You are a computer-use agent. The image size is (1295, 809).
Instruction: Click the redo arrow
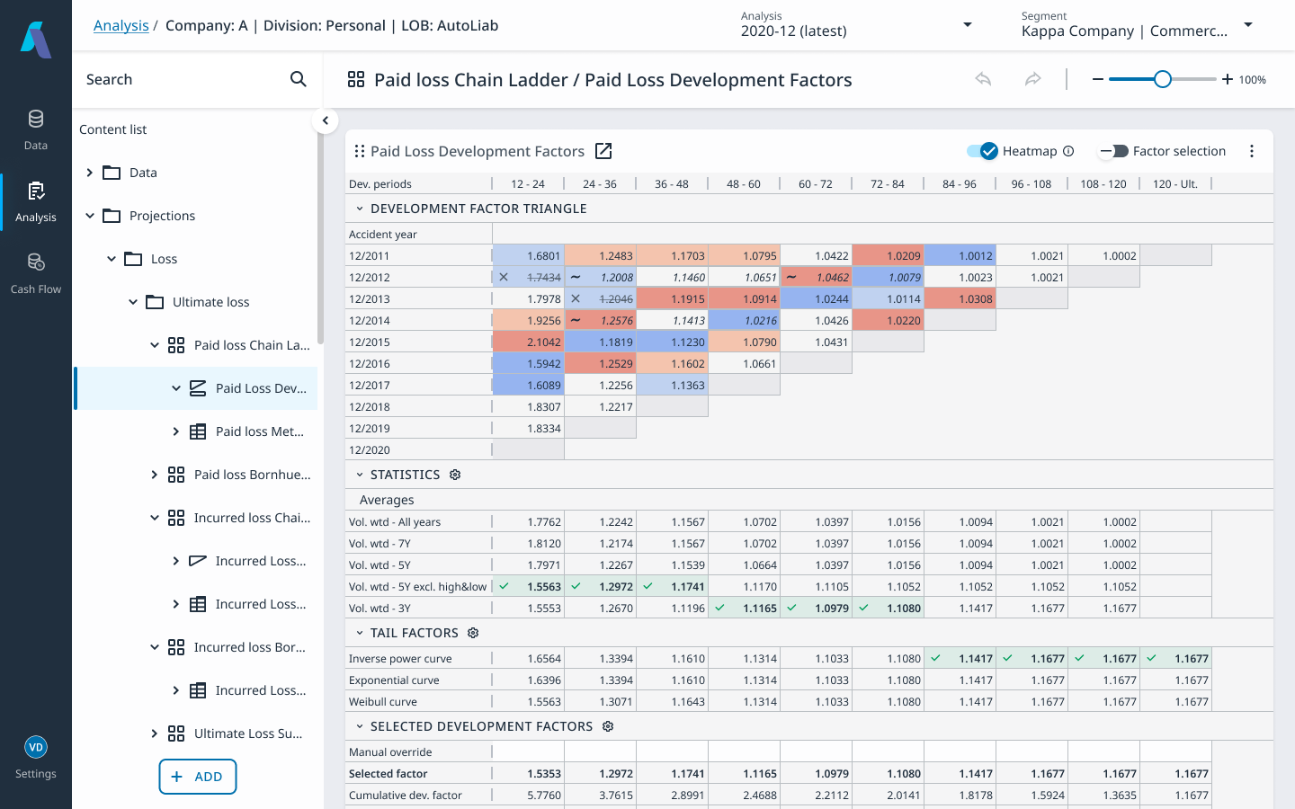pyautogui.click(x=1033, y=79)
